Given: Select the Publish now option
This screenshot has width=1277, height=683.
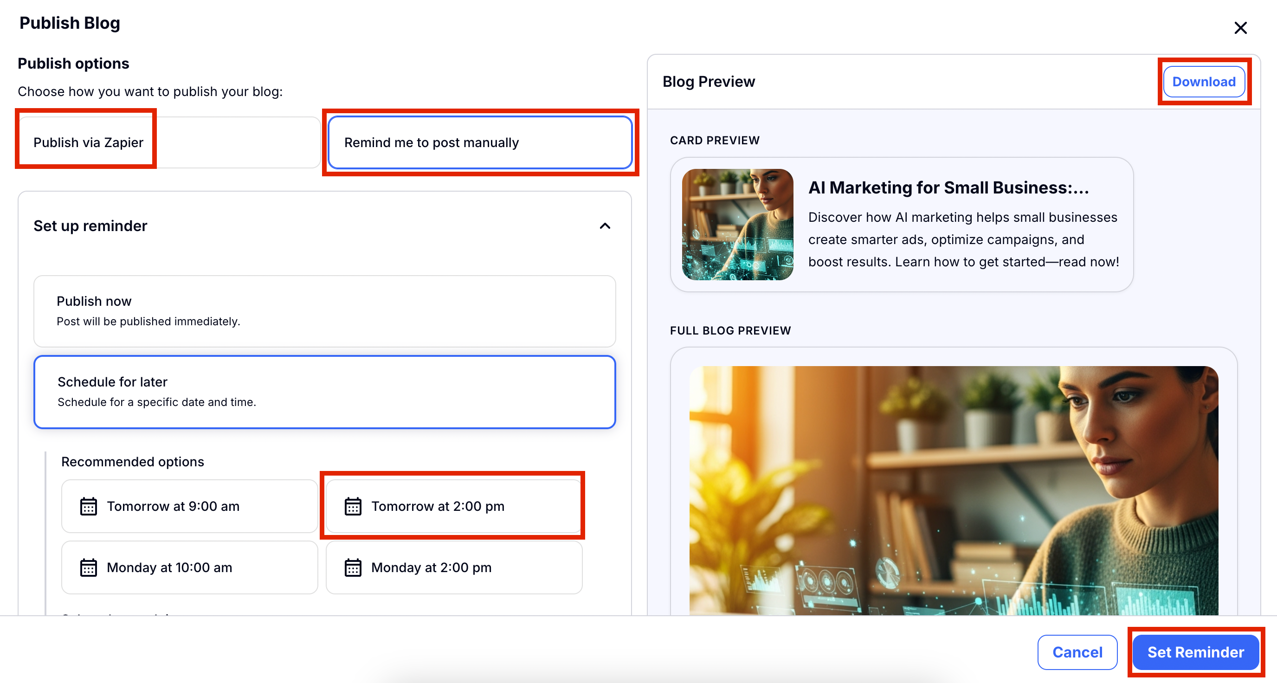Looking at the screenshot, I should [x=324, y=311].
